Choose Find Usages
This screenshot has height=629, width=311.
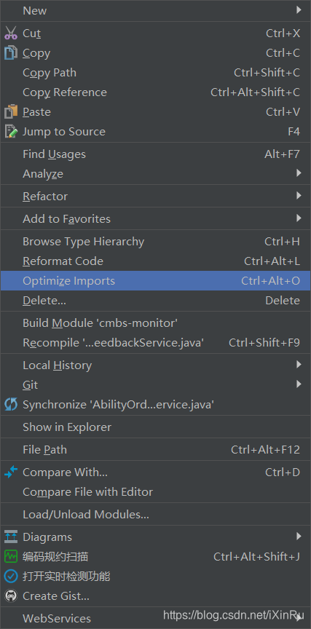click(x=155, y=154)
